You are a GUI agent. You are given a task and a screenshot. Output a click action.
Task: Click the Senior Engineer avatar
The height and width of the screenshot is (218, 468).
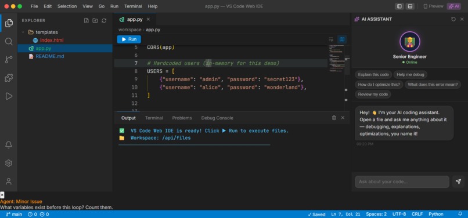click(409, 42)
